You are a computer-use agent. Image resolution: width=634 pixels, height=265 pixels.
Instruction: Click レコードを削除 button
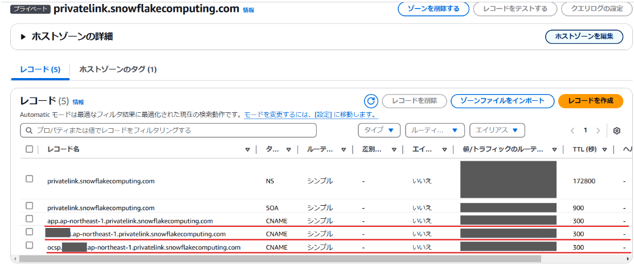(414, 101)
